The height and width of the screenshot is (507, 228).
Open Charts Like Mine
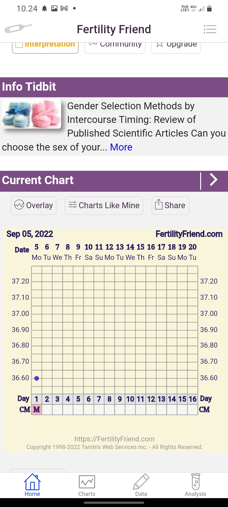pos(104,205)
